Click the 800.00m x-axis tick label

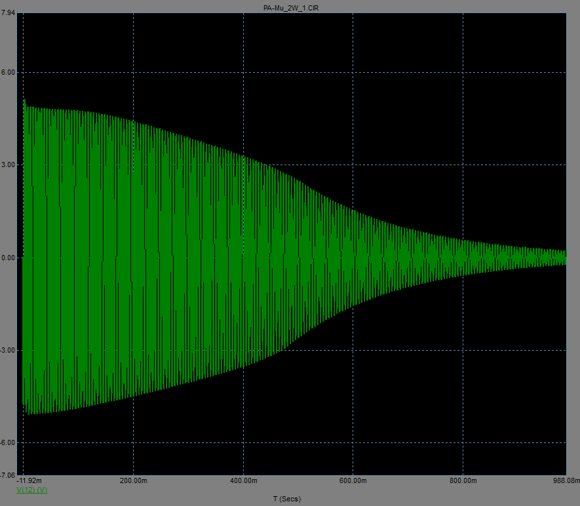click(463, 481)
